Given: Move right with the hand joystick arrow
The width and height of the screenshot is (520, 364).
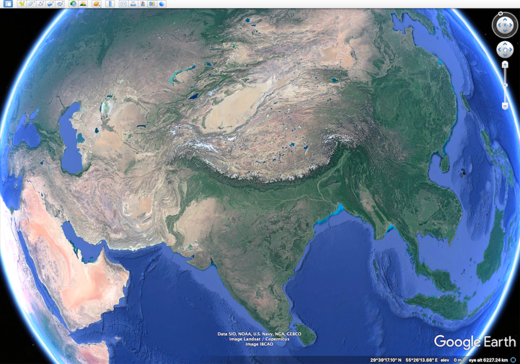Looking at the screenshot, I should [511, 50].
